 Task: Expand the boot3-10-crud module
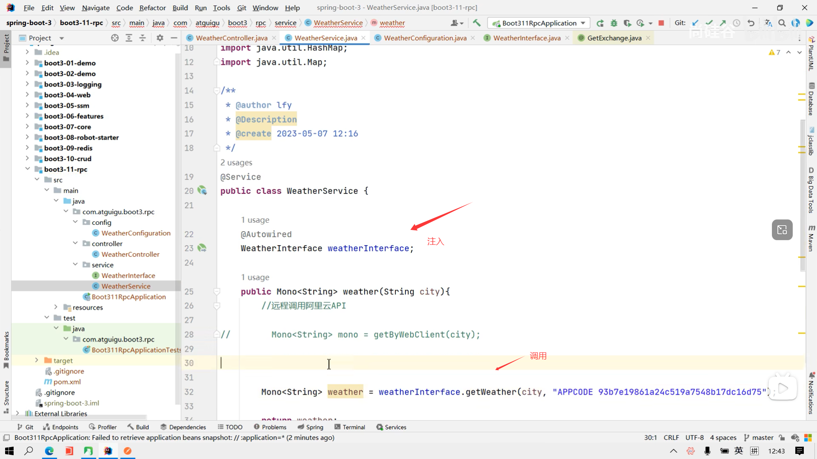(27, 159)
